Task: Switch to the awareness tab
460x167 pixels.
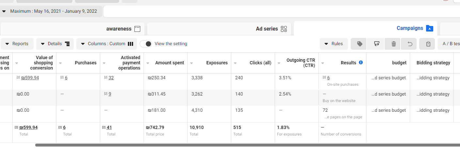Action: pos(72,29)
